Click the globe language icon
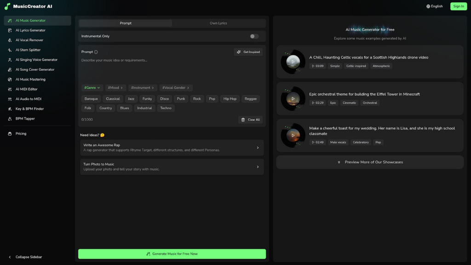The height and width of the screenshot is (265, 471). 428,6
